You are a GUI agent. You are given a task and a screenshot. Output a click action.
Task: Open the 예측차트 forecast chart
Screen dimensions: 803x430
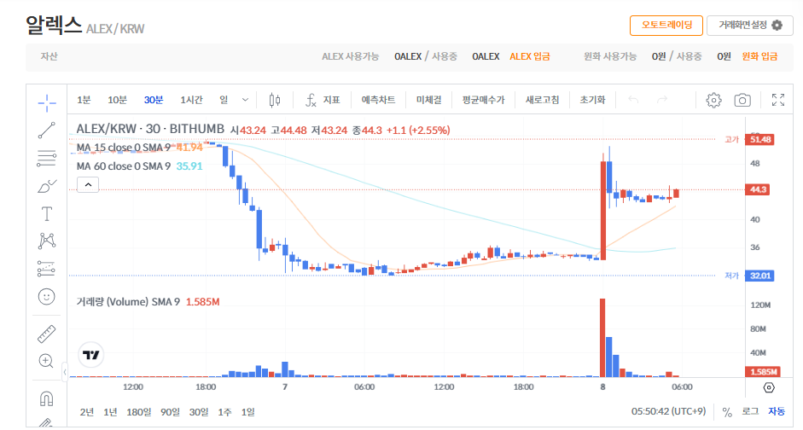coord(378,100)
